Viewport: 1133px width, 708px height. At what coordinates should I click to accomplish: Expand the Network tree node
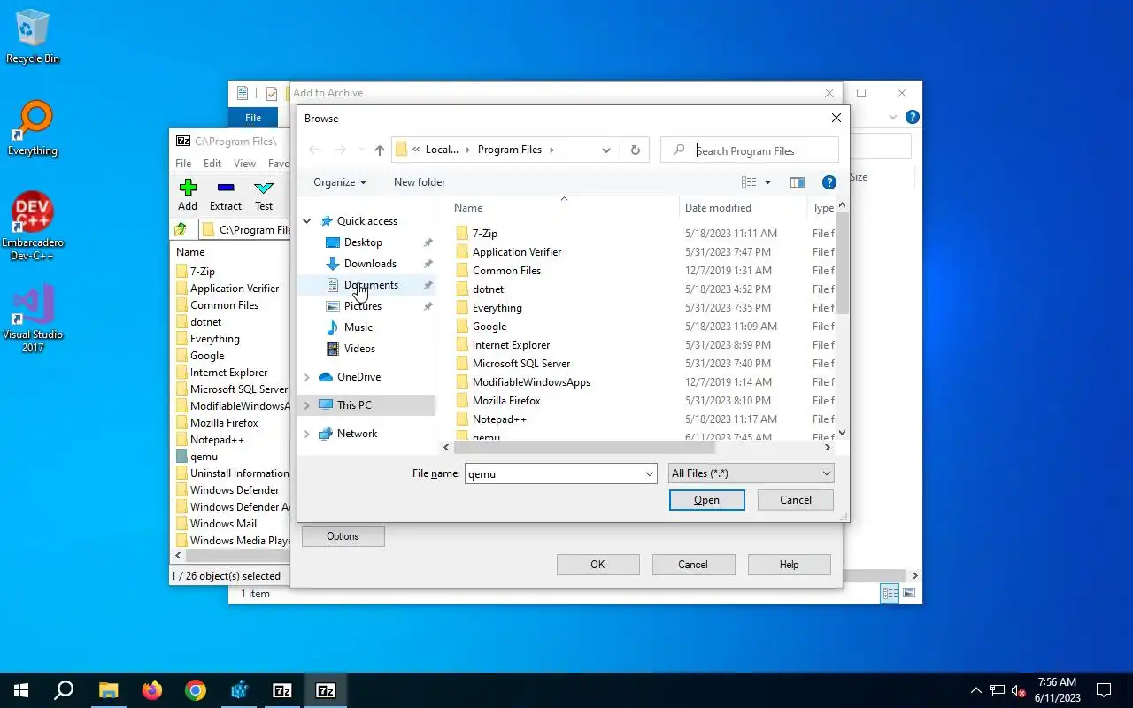pyautogui.click(x=307, y=434)
